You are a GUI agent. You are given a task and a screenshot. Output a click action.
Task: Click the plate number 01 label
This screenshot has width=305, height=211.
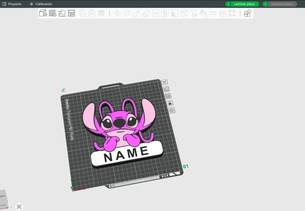pos(185,166)
